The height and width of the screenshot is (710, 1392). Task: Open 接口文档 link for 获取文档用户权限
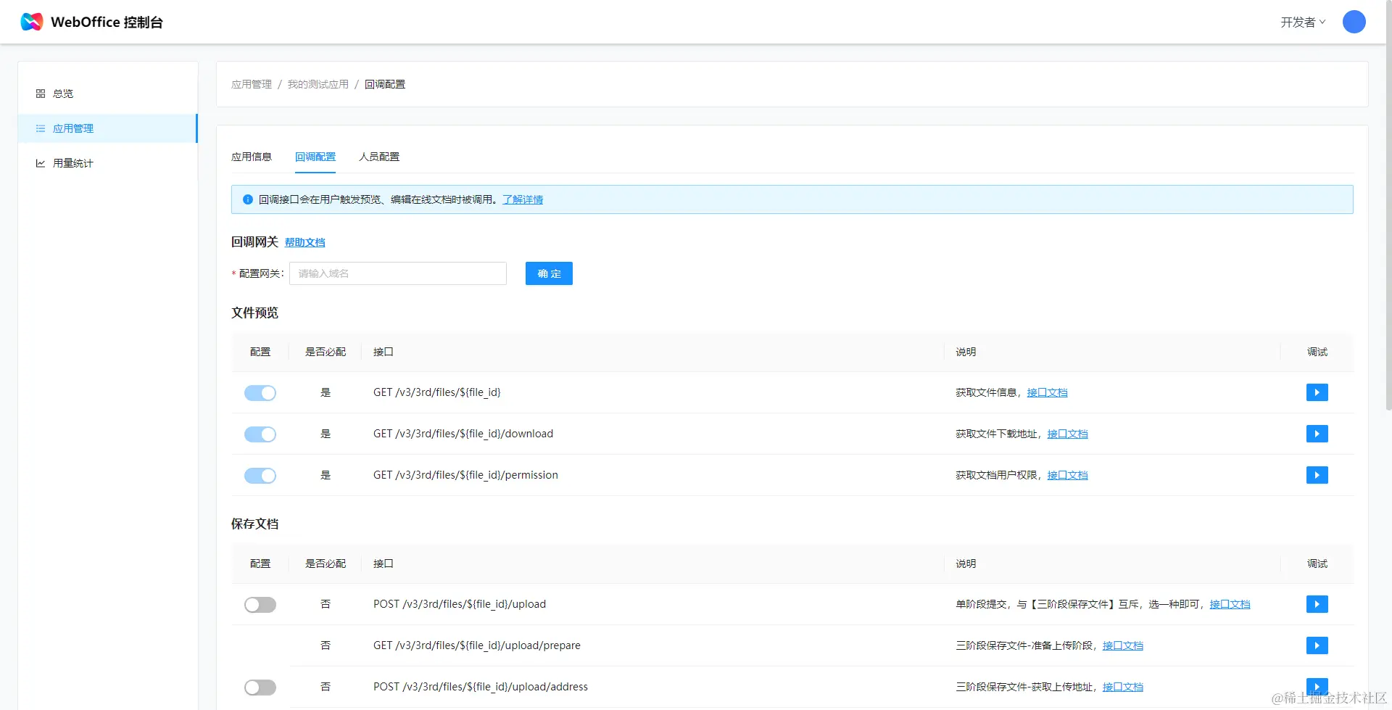click(x=1067, y=475)
